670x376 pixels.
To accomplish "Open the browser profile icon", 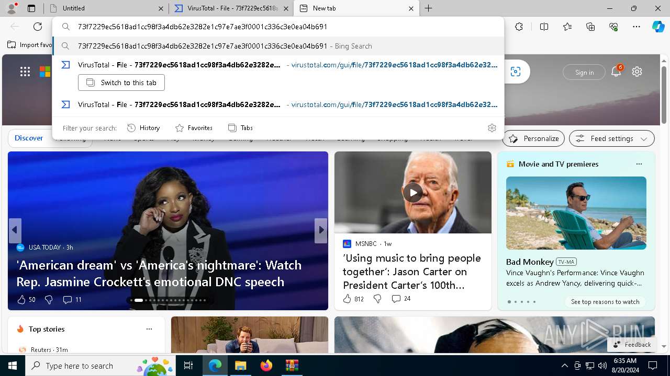I will click(12, 8).
